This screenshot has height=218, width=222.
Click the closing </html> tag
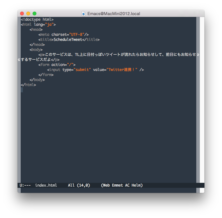(28, 85)
